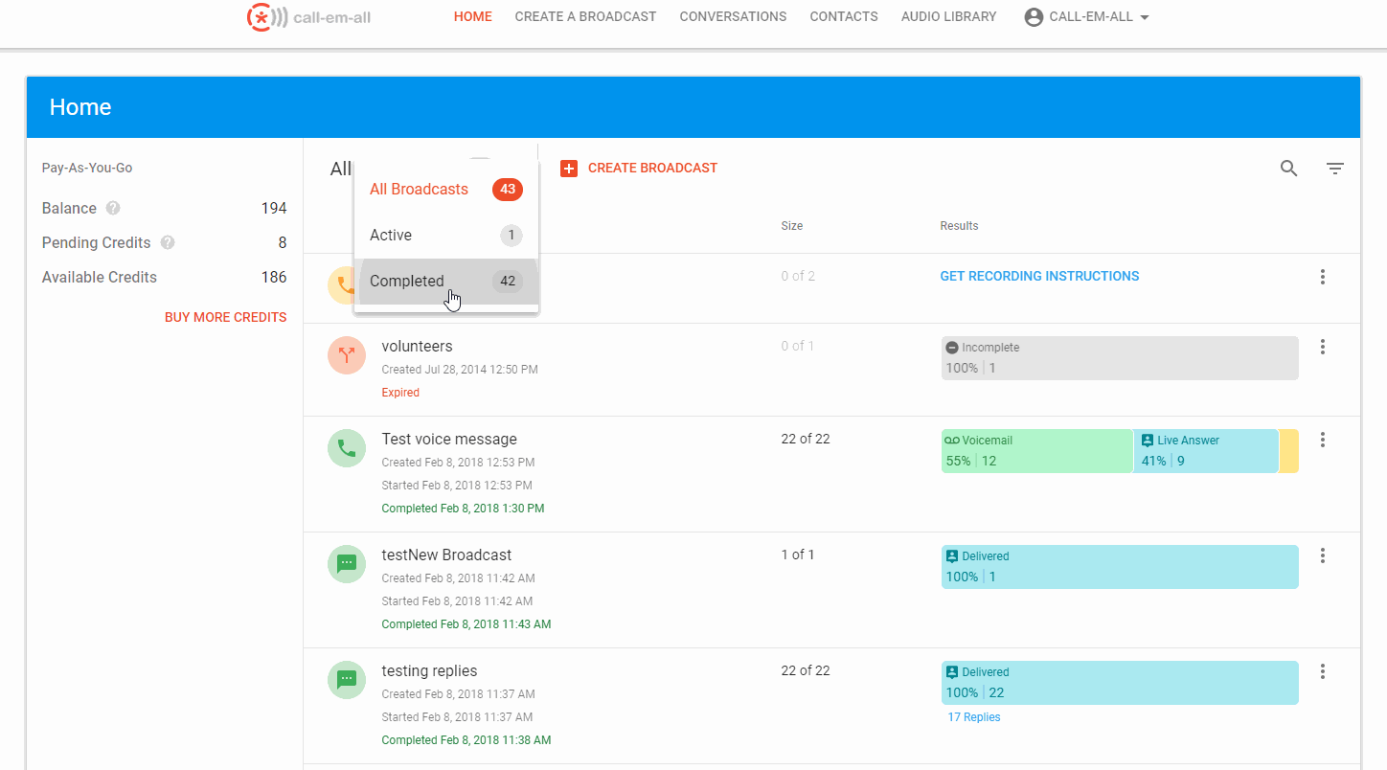Open the filter list icon
1387x770 pixels.
click(1335, 169)
